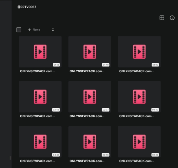Screen dimensions: 178x168
Task: Tick the select-all checkbox
Action: [19, 30]
